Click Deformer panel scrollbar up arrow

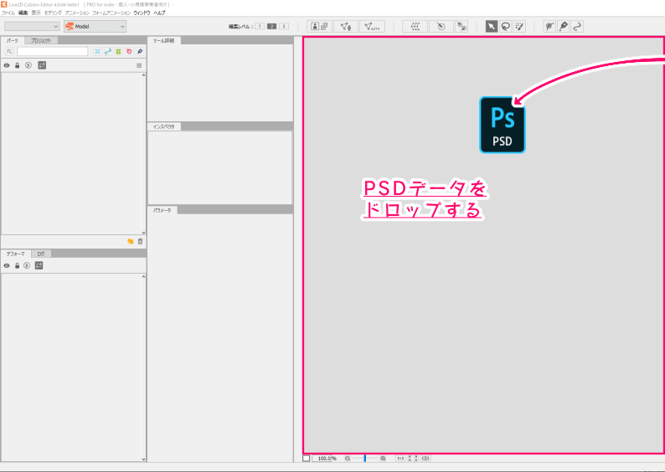pyautogui.click(x=144, y=276)
